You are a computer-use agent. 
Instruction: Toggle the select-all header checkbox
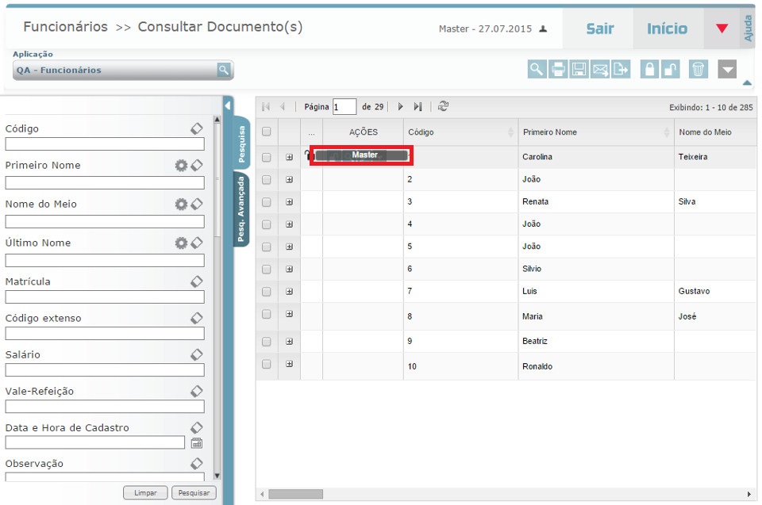267,132
